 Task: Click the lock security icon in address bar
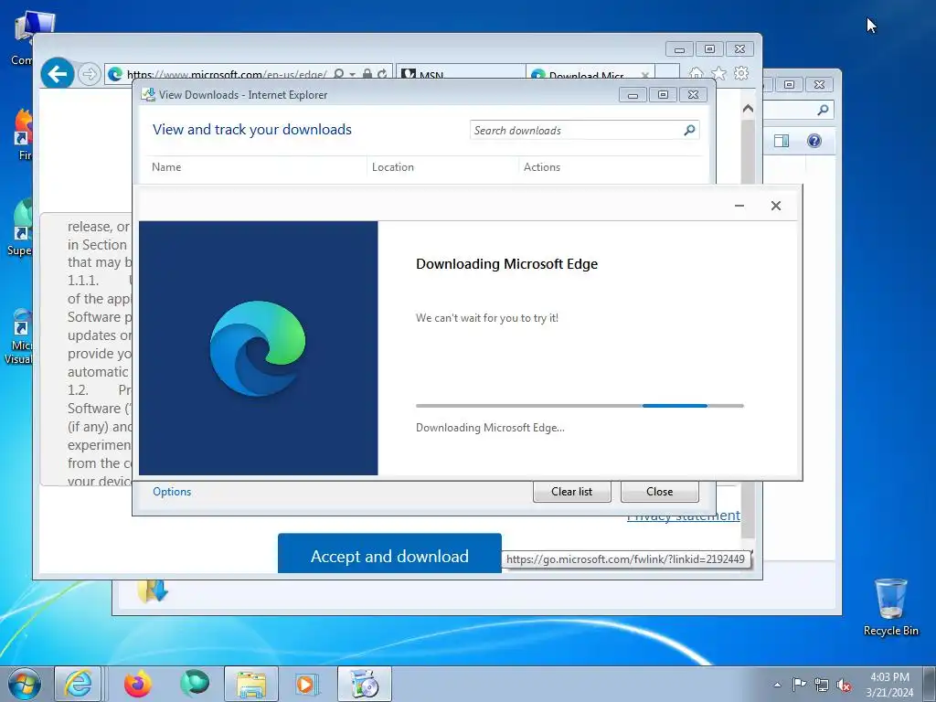point(367,74)
